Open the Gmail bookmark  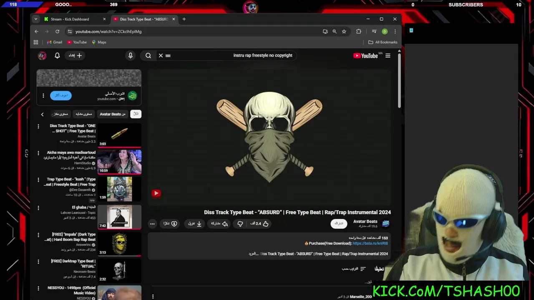55,42
